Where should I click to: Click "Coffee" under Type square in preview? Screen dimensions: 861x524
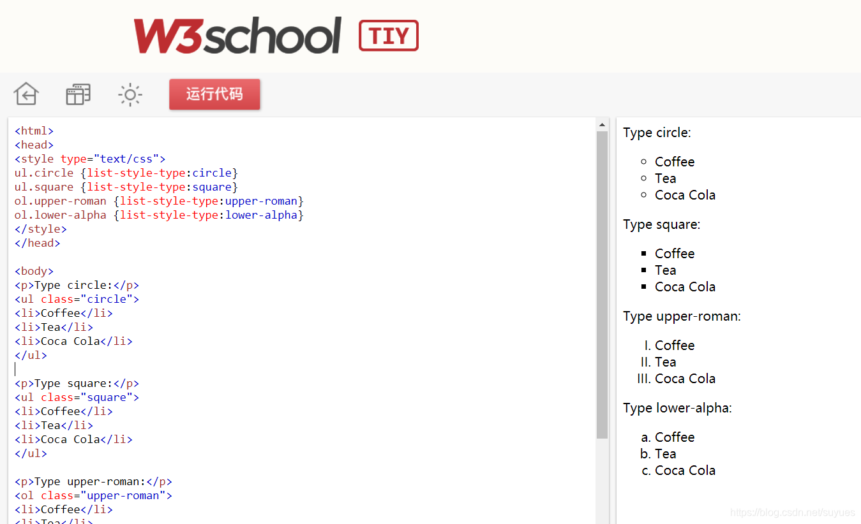(675, 254)
